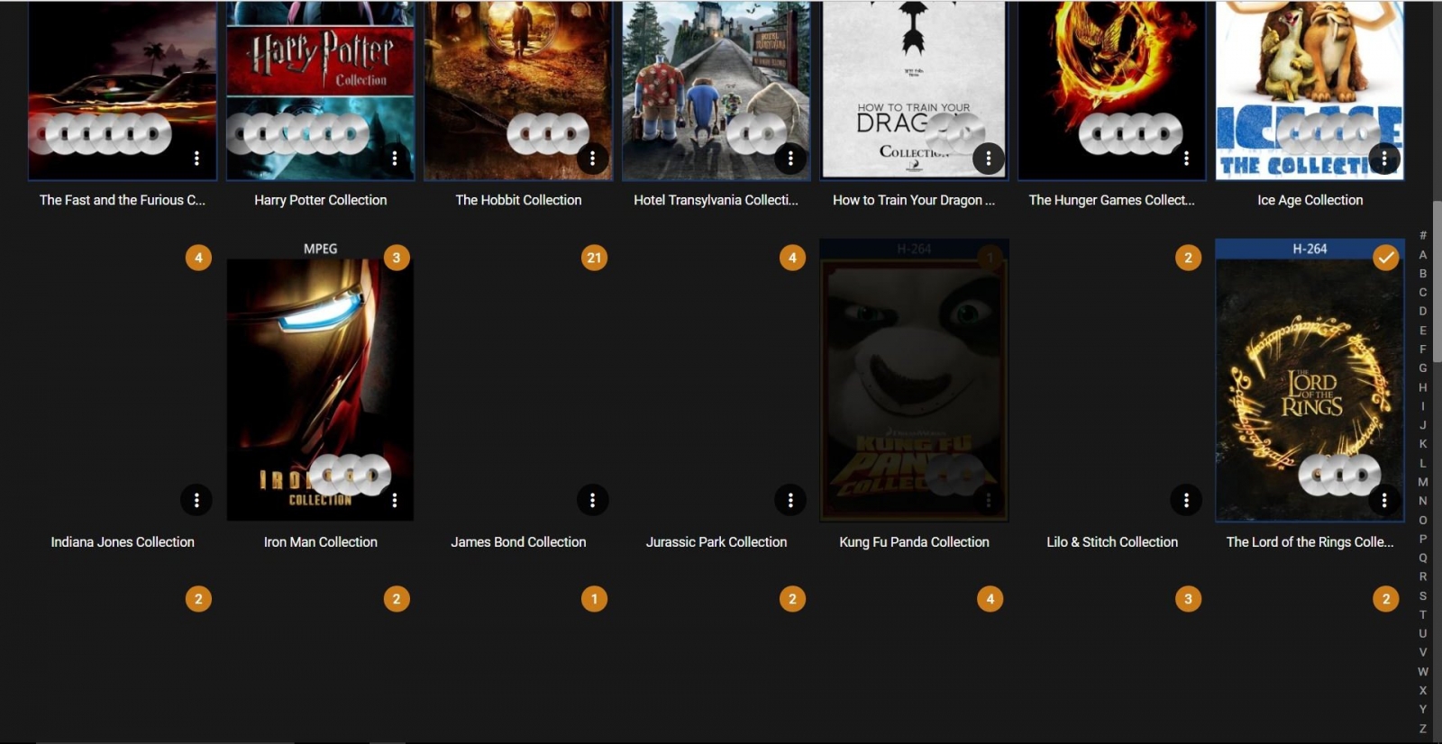This screenshot has height=744, width=1442.
Task: Open The Hobbit Collection title link
Action: [x=518, y=200]
